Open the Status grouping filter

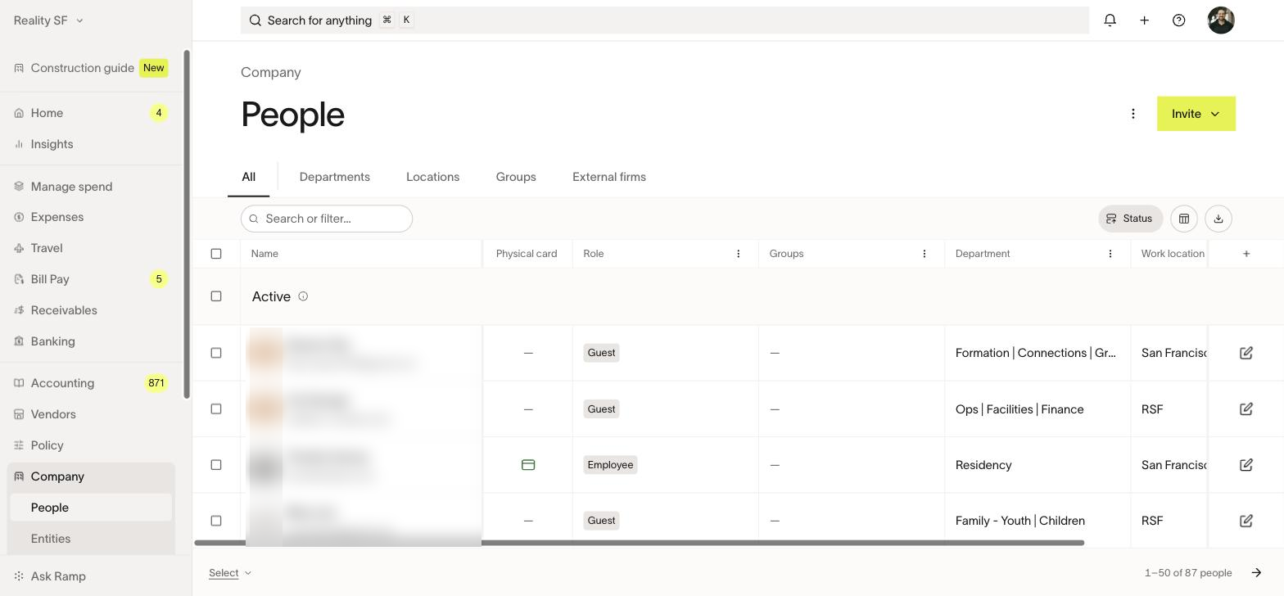[1130, 219]
